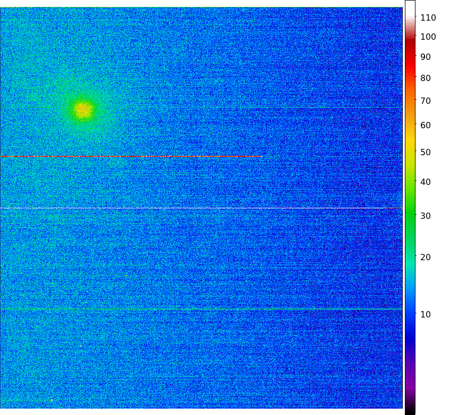460x415 pixels.
Task: Click the 80 colorbar tick label
Action: pyautogui.click(x=425, y=78)
